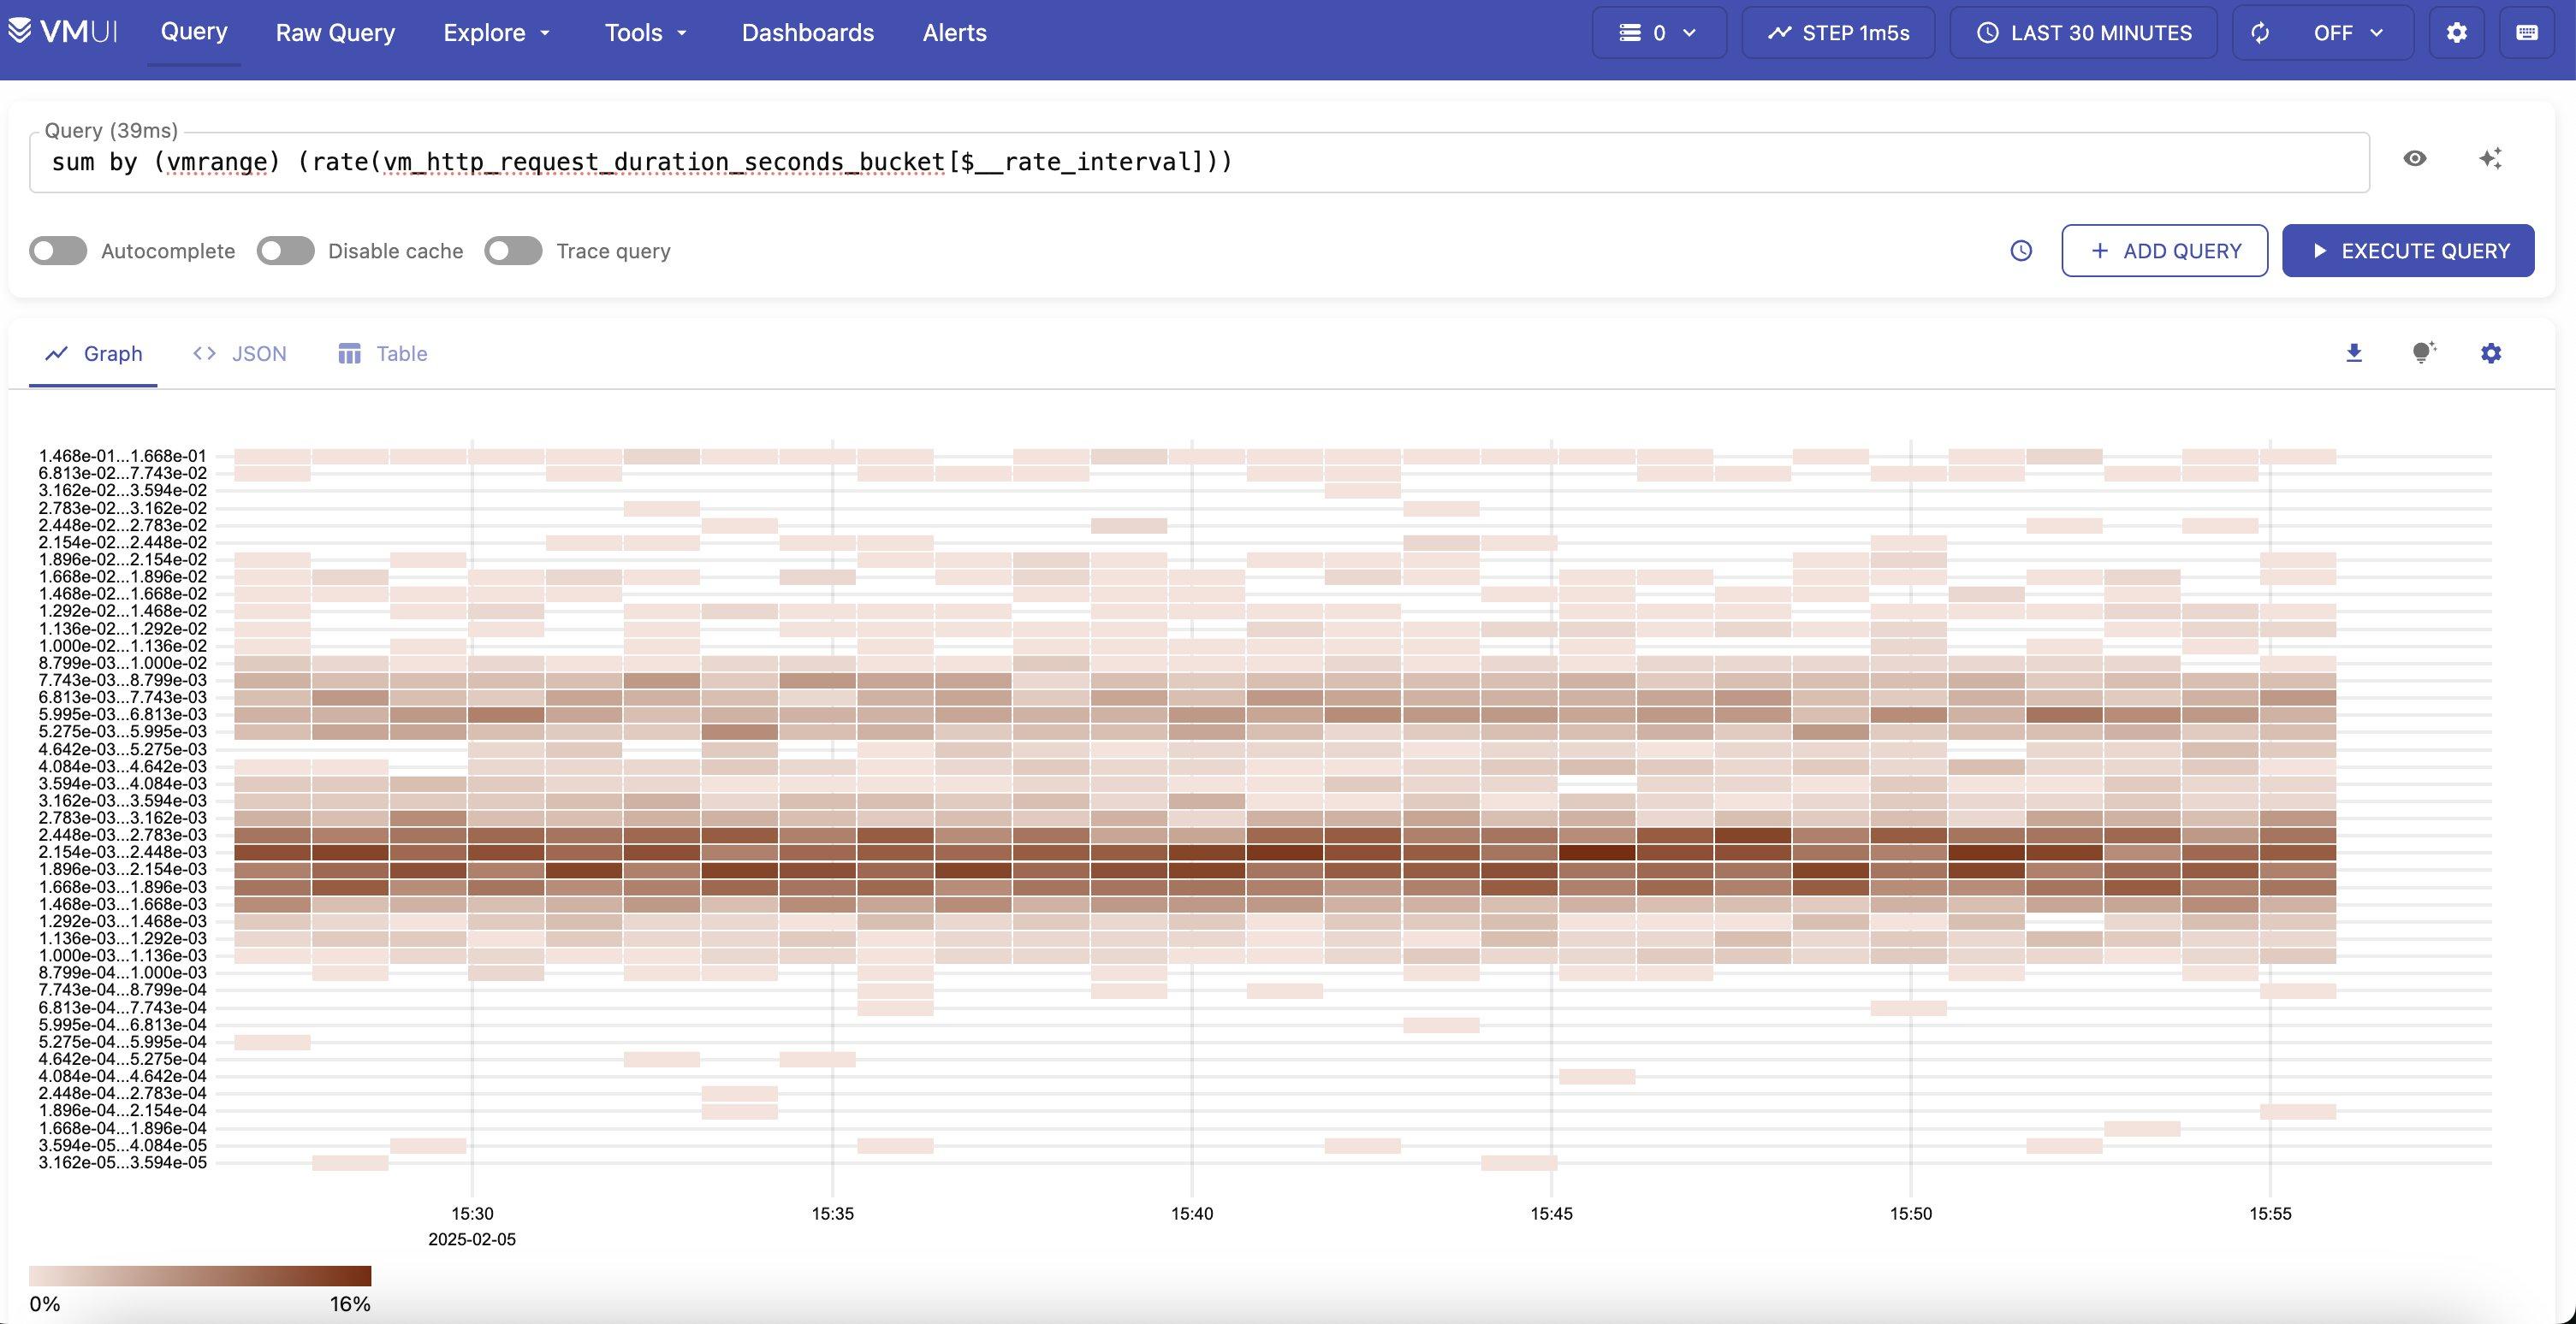
Task: Expand the Tools dropdown menu
Action: click(x=646, y=33)
